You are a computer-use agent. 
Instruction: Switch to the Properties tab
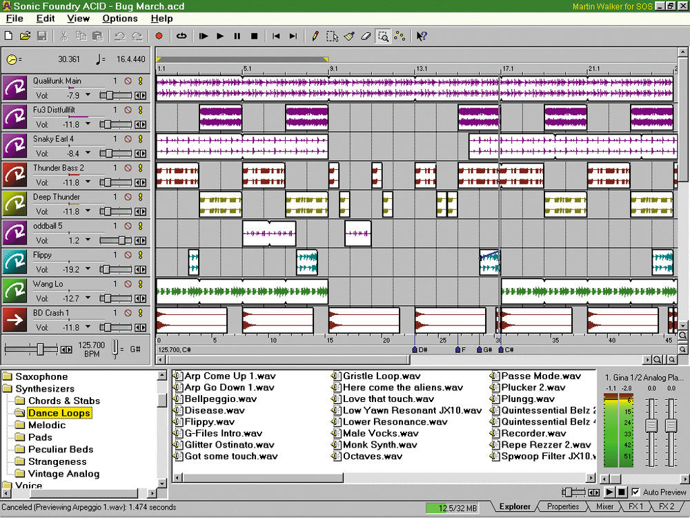click(x=563, y=506)
